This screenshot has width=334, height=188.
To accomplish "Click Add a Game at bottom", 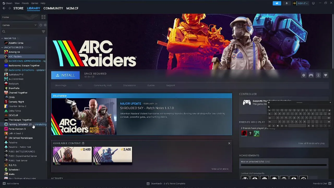I will tap(11, 184).
